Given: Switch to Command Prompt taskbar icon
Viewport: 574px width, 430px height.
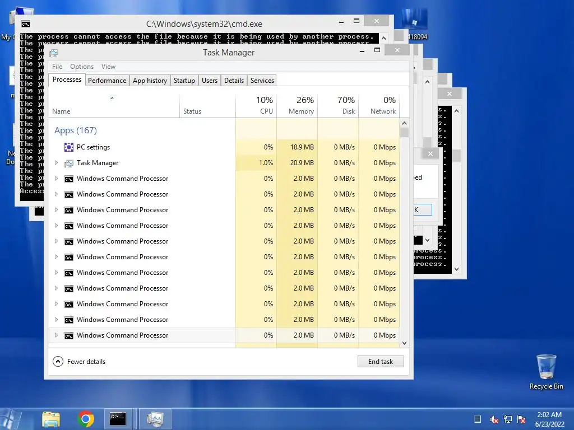Looking at the screenshot, I should click(x=118, y=419).
